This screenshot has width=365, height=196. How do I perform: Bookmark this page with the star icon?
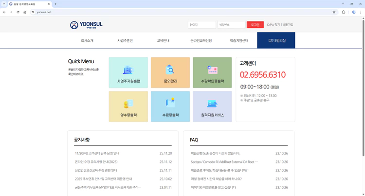[334, 12]
